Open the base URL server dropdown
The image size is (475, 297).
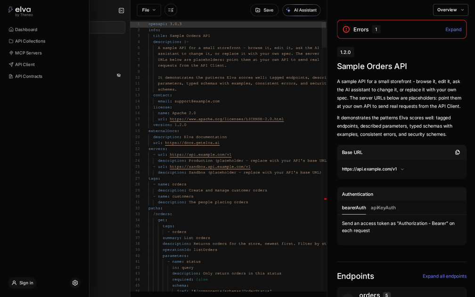[373, 169]
